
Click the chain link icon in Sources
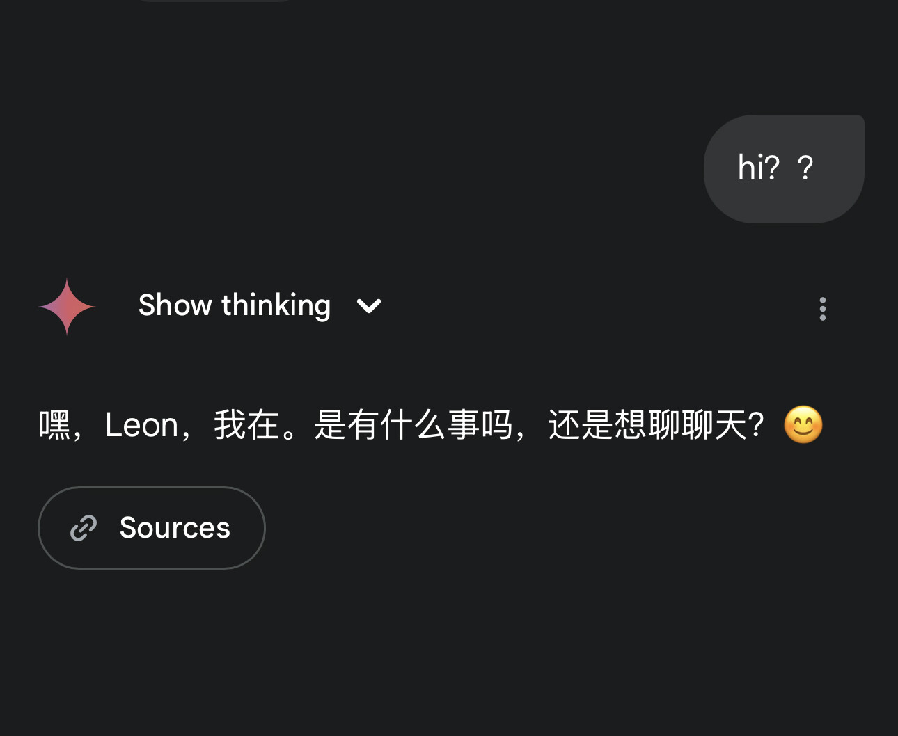(84, 528)
